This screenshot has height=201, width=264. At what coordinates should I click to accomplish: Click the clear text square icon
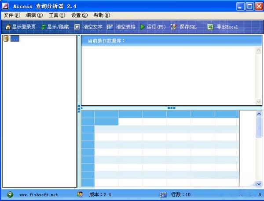(77, 27)
